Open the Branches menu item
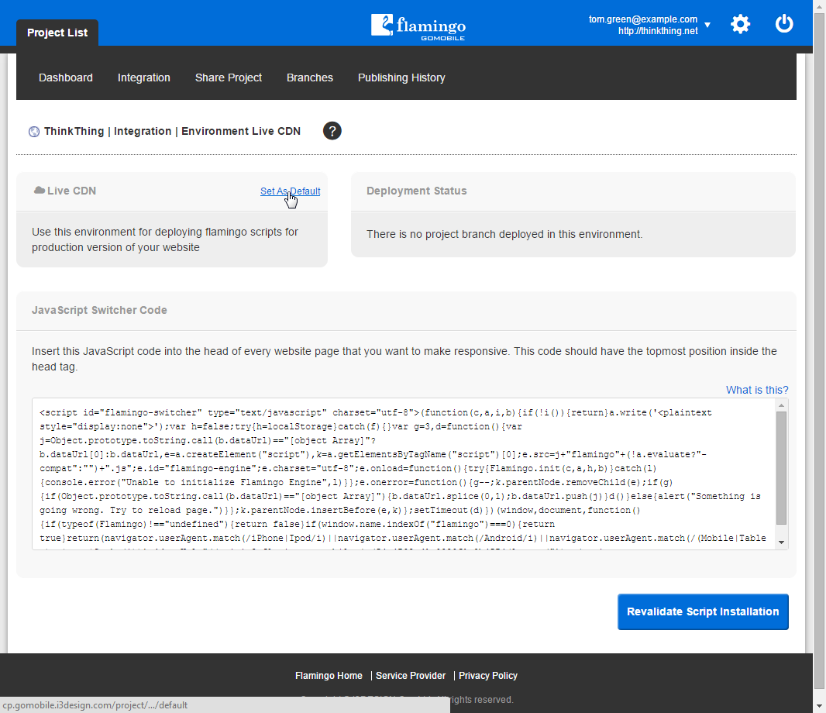The height and width of the screenshot is (713, 826). coord(310,77)
